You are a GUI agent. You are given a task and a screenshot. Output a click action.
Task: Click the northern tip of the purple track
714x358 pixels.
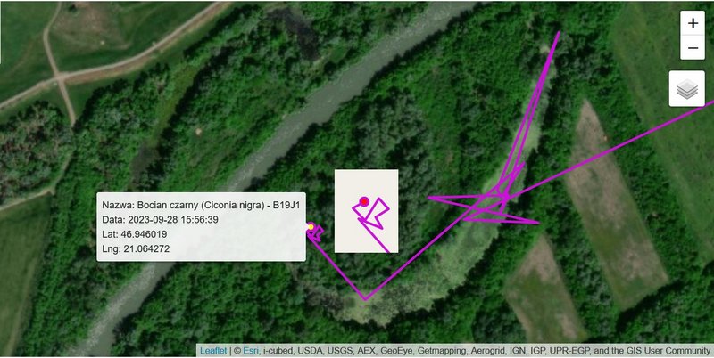coord(559,33)
